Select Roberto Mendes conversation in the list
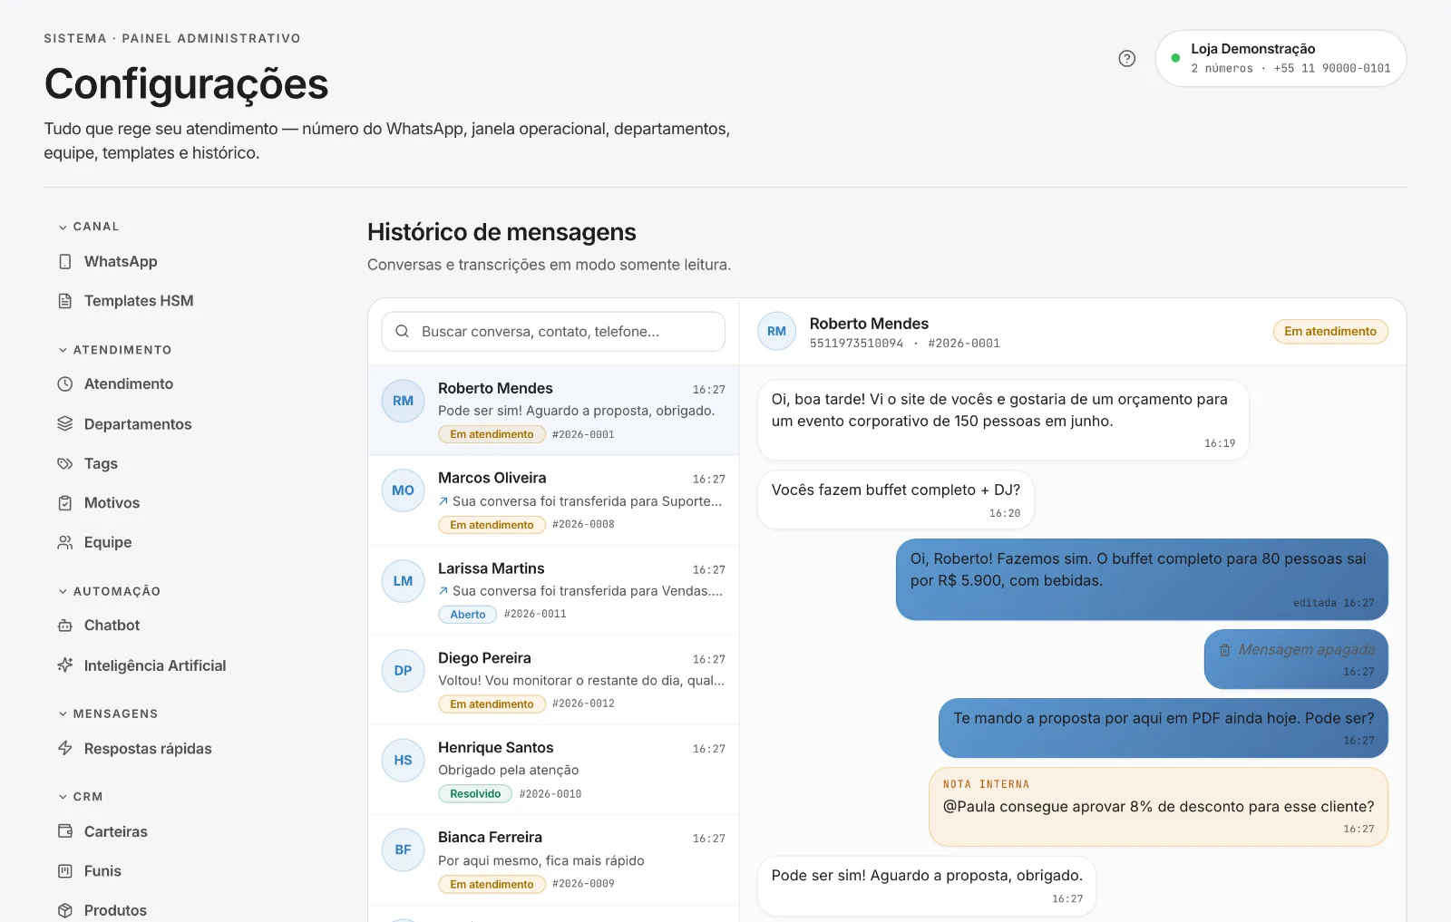This screenshot has height=922, width=1451. click(553, 411)
